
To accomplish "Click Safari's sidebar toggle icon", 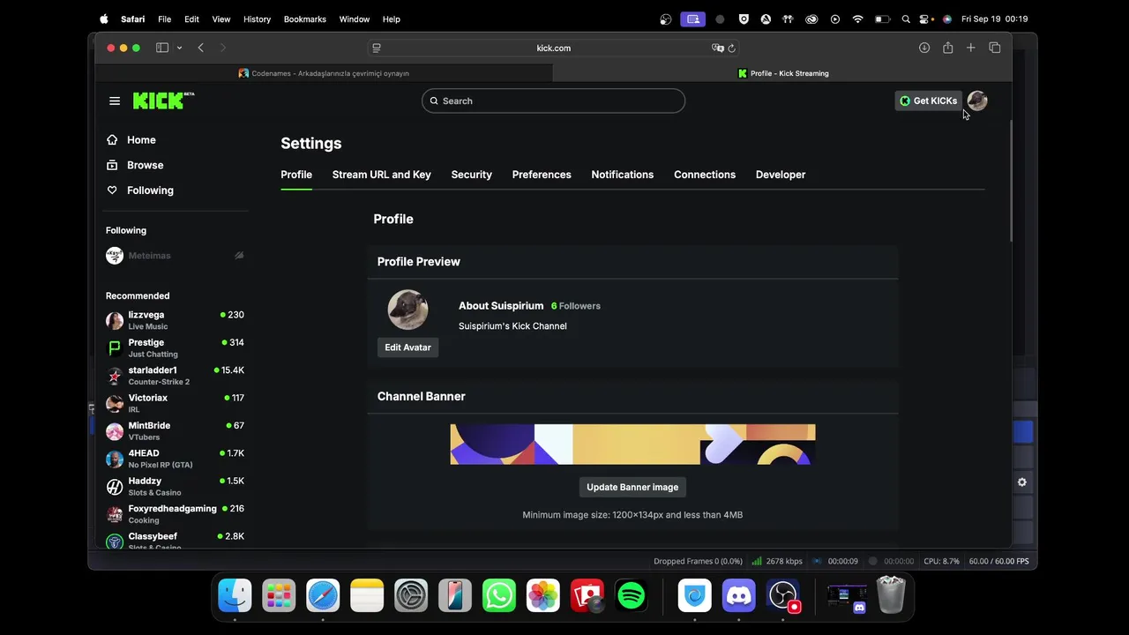I will tap(162, 48).
